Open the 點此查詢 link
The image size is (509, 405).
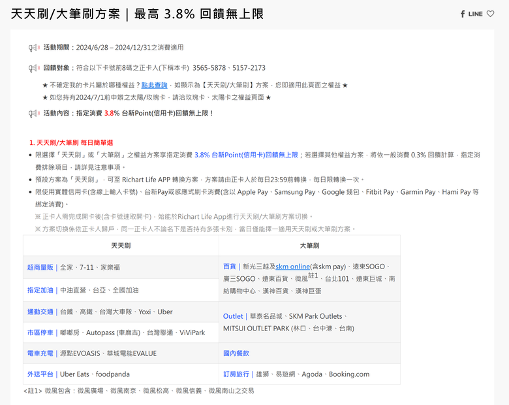[x=154, y=85]
